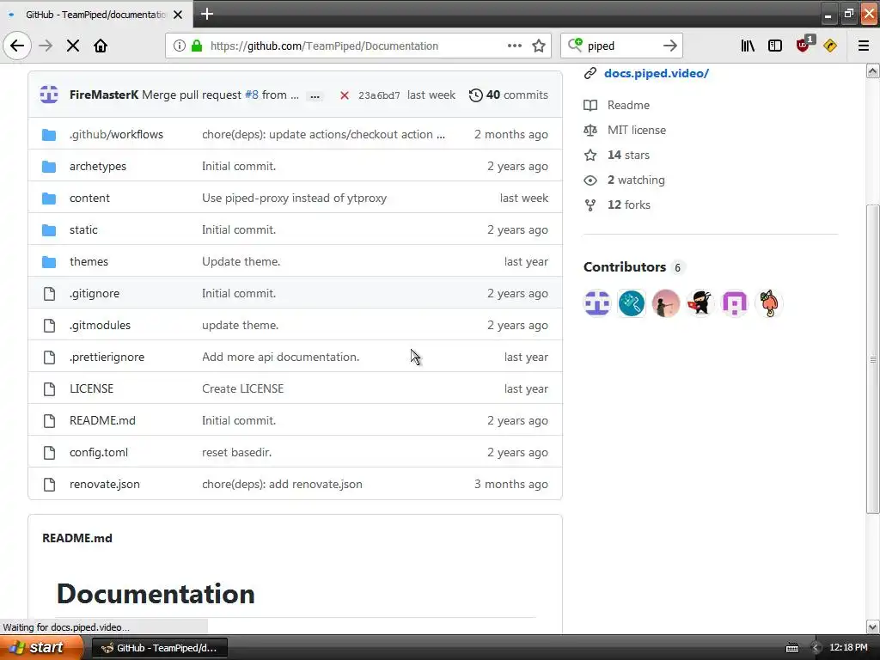
Task: Open the content folder
Action: pos(89,199)
